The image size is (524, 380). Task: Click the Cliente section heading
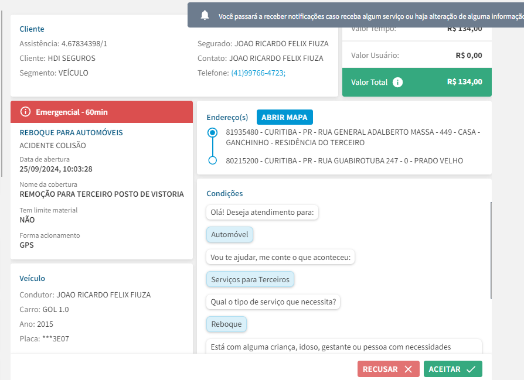pyautogui.click(x=32, y=29)
